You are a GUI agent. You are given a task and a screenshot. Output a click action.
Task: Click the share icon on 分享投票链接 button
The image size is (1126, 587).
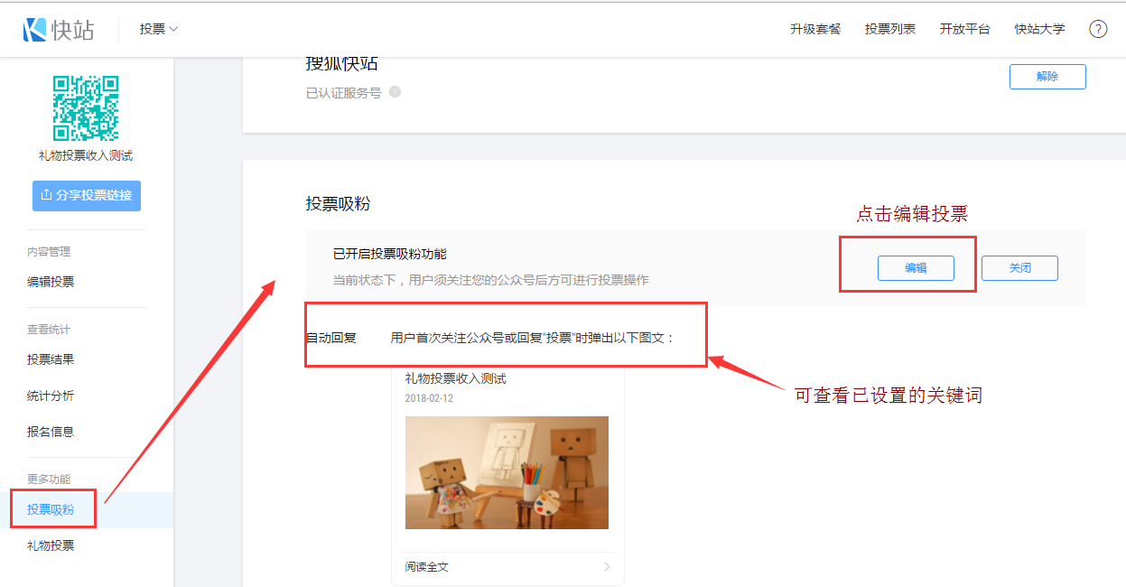46,195
